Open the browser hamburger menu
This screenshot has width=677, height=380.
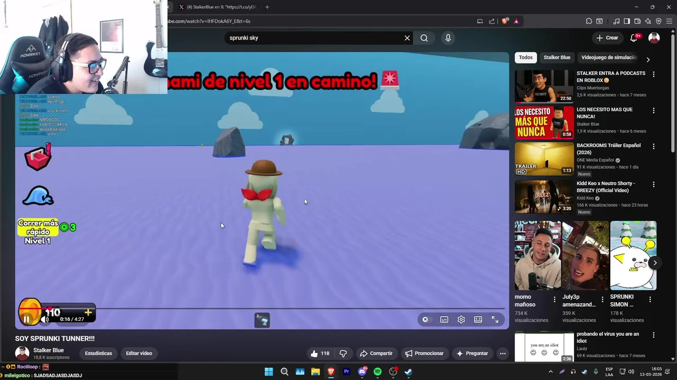click(x=670, y=21)
